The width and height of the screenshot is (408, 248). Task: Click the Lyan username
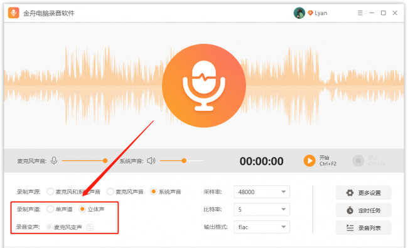[x=321, y=13]
